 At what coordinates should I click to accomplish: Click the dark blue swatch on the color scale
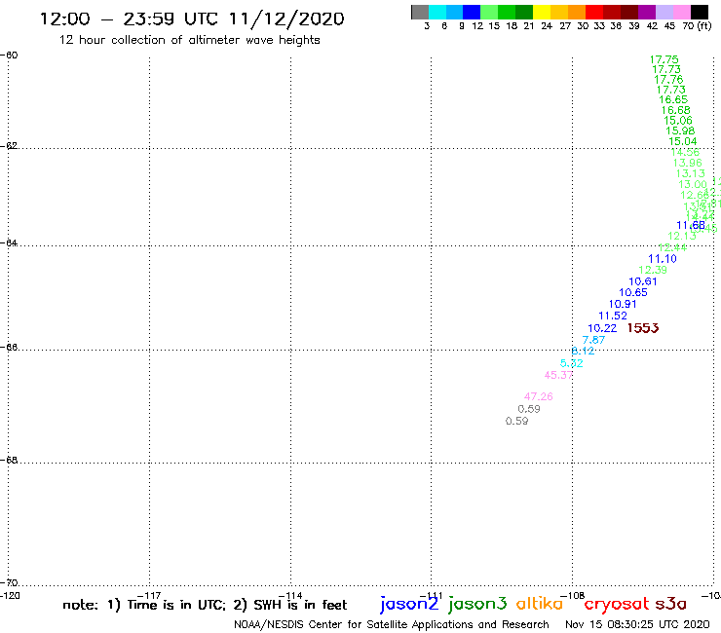tap(472, 12)
